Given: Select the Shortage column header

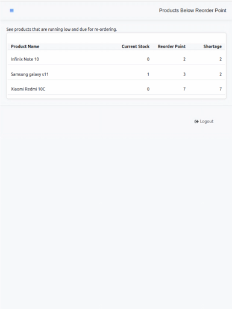Looking at the screenshot, I should pyautogui.click(x=213, y=46).
